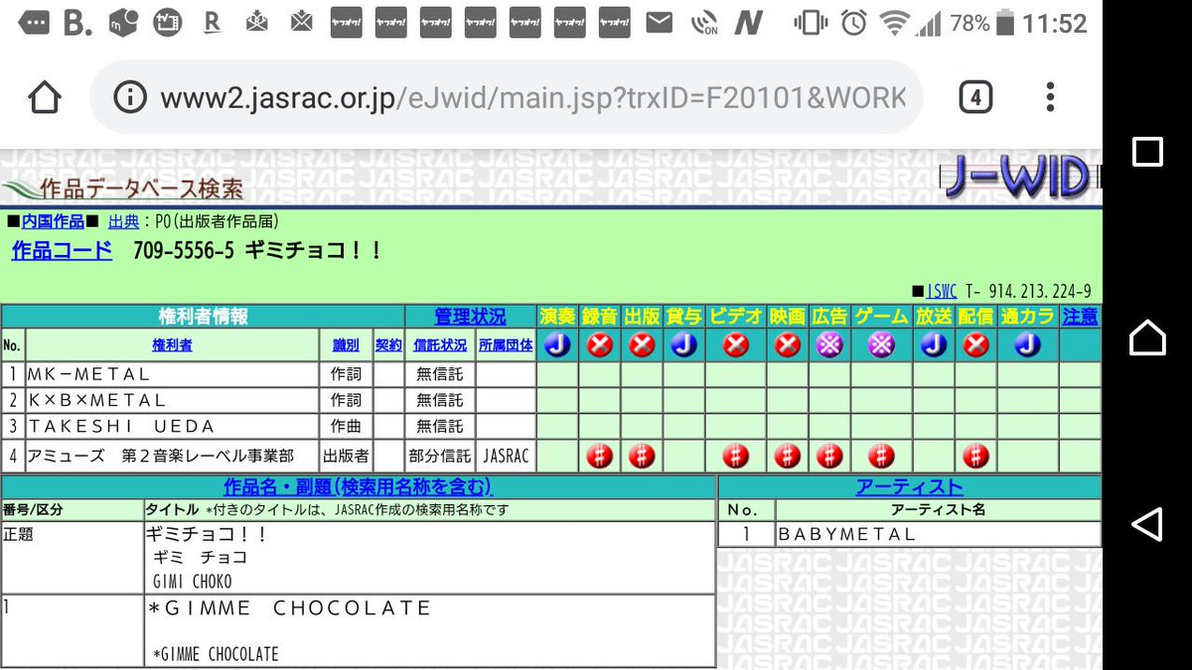The width and height of the screenshot is (1192, 670).
Task: Tap the red X icon under 出版 header
Action: pos(642,344)
